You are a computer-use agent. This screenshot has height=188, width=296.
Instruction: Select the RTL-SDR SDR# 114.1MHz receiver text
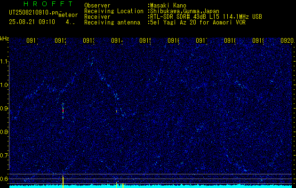click(x=206, y=17)
